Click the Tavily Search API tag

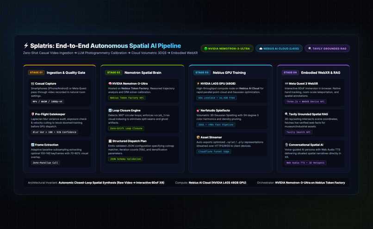(298, 132)
